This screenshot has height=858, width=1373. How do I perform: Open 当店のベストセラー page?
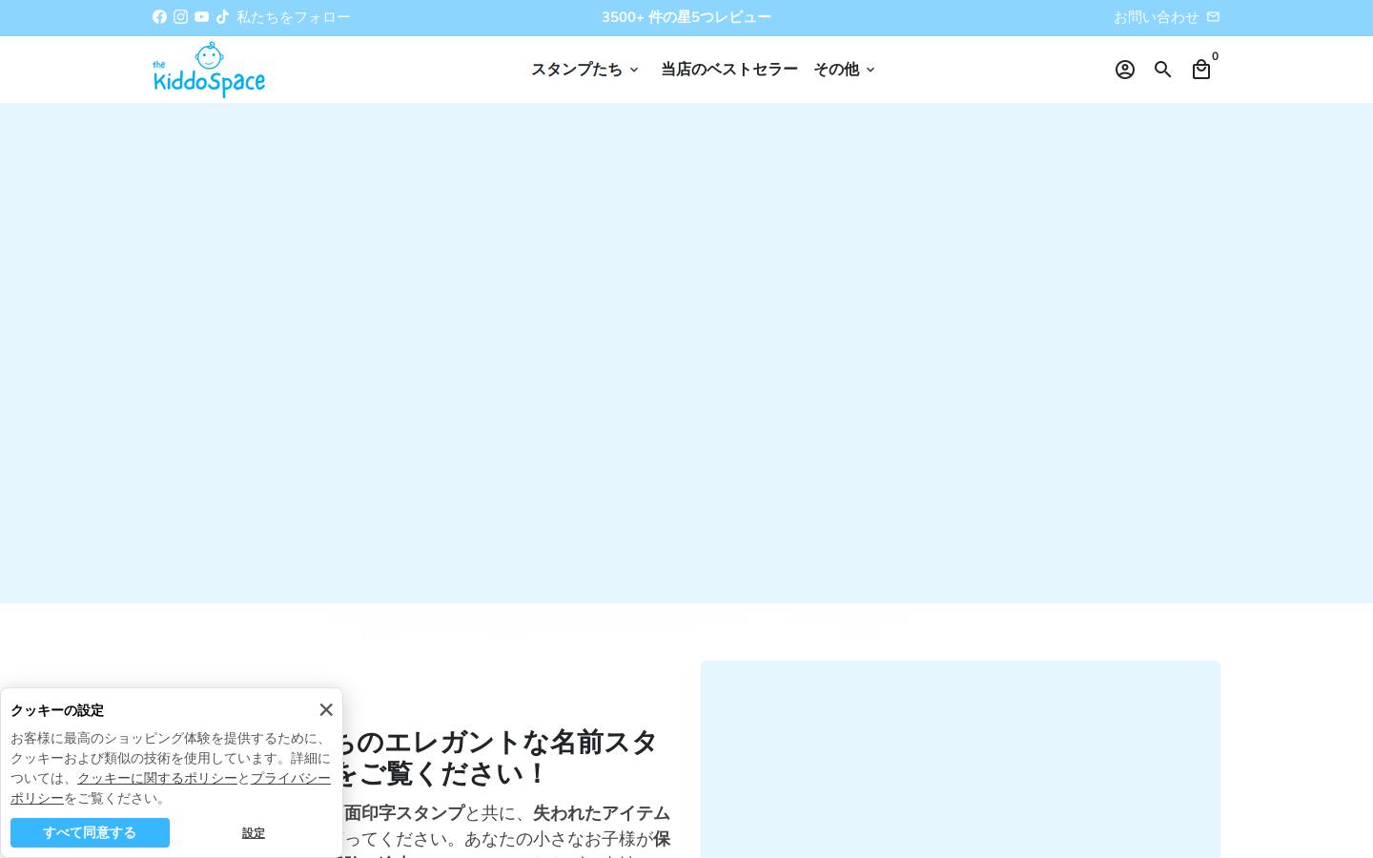point(729,69)
